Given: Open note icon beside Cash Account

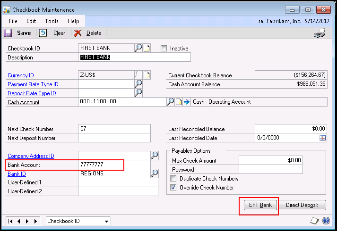Looking at the screenshot, I should click(x=179, y=102).
